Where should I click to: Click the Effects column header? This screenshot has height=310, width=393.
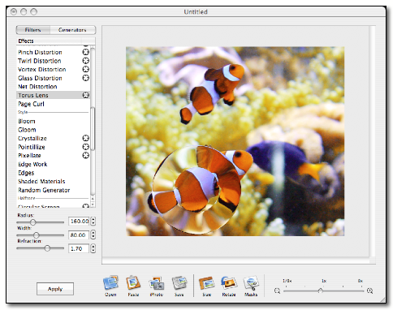point(55,41)
